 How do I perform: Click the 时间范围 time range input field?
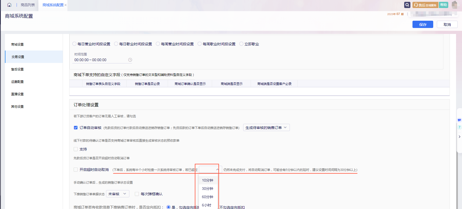[102, 60]
